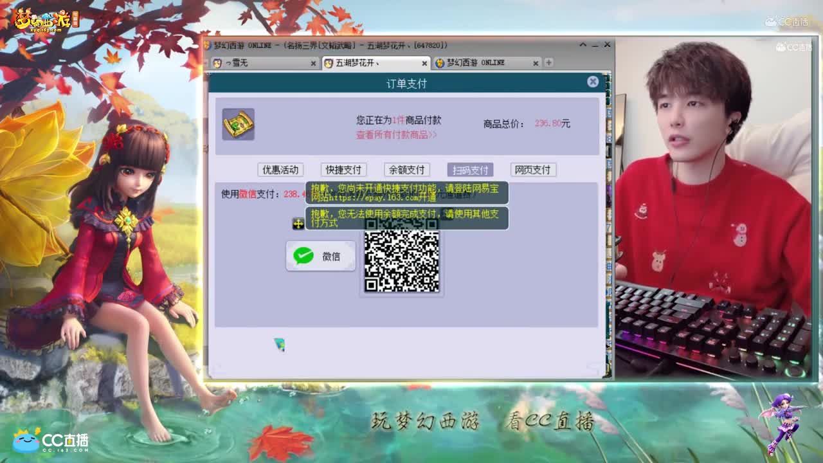The image size is (823, 463).
Task: Click the character face icon on the っ雪无 tab
Action: 217,63
